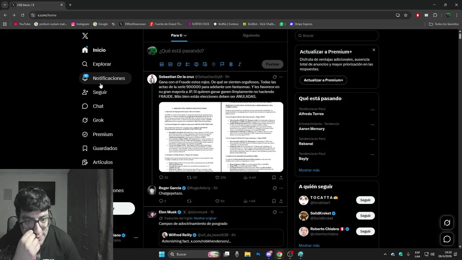Toggle bold text in compose
This screenshot has height=260, width=462.
coord(231,64)
